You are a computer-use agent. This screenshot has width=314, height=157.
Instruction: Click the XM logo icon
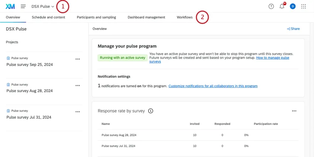point(10,6)
